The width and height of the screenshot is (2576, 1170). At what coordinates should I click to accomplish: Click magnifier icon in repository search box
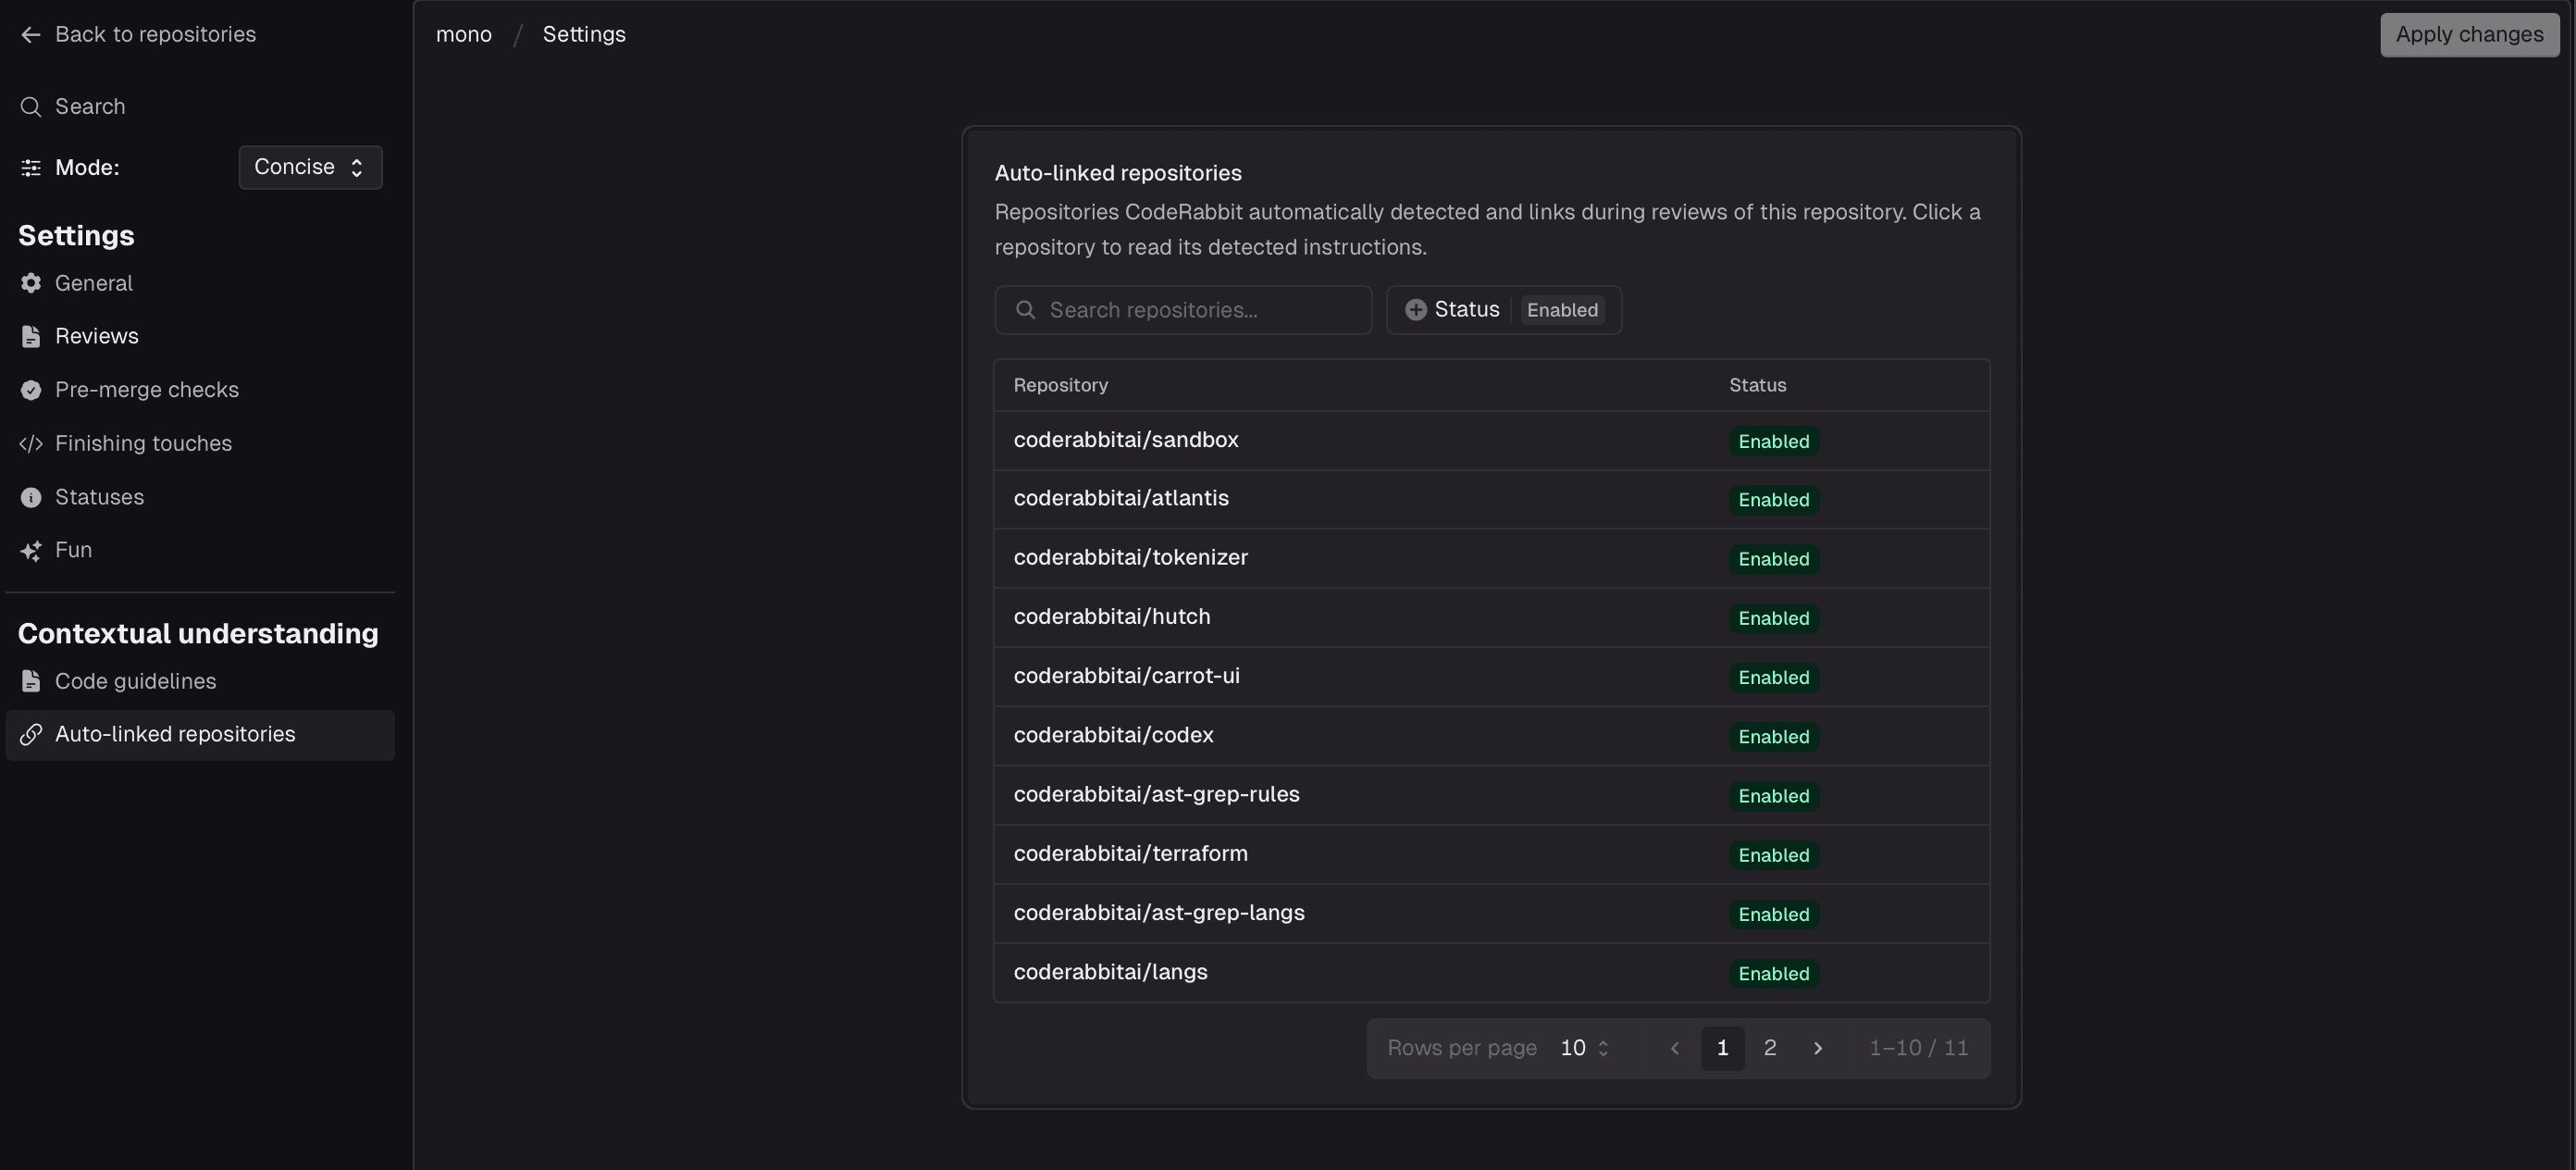[x=1026, y=310]
